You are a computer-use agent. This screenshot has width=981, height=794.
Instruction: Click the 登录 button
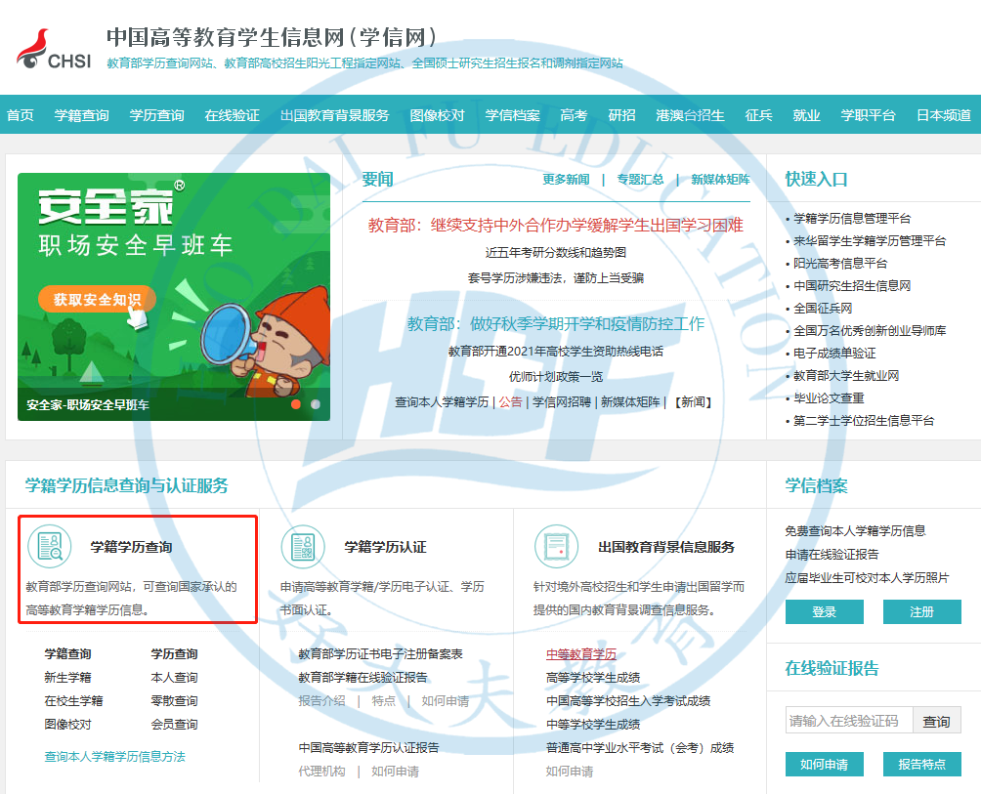(824, 612)
